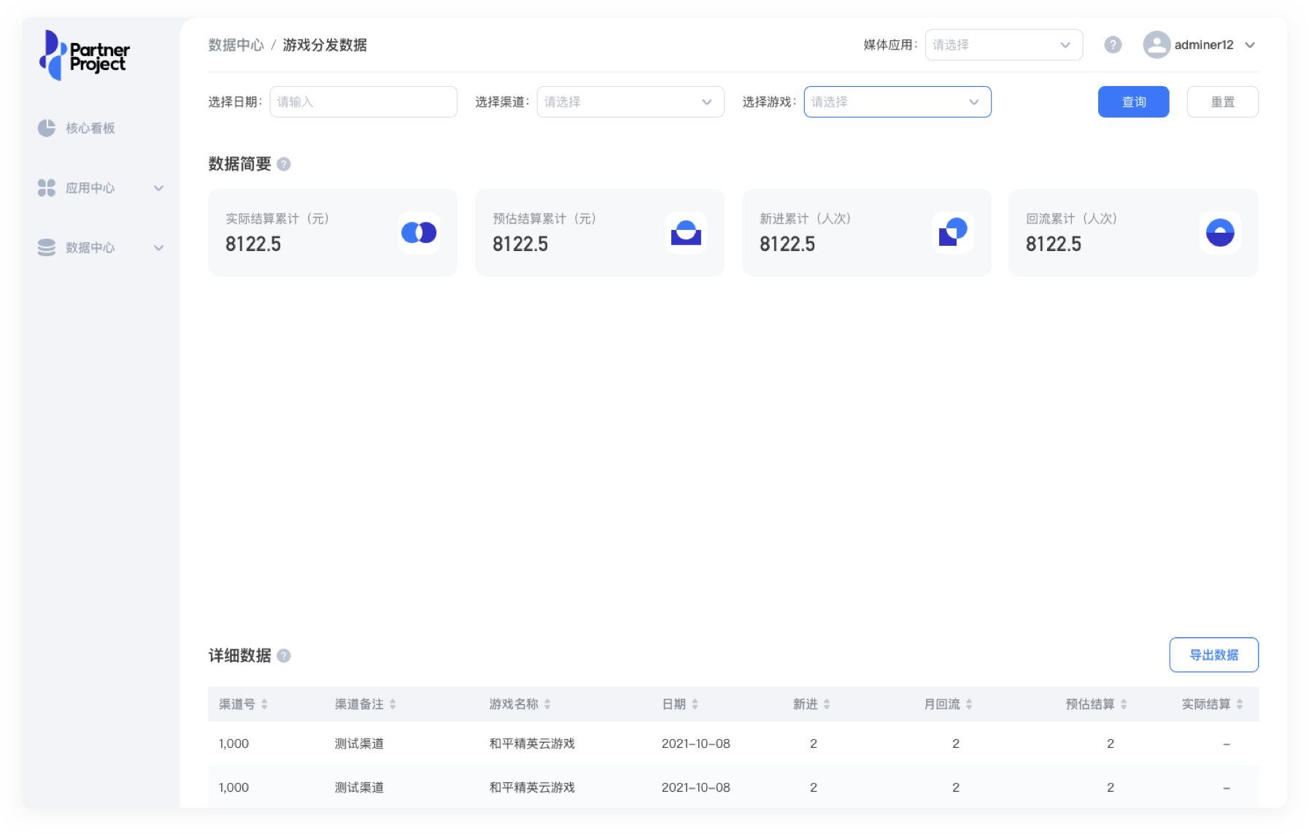1309x834 pixels.
Task: Click 预估结算累计 card icon
Action: (x=686, y=233)
